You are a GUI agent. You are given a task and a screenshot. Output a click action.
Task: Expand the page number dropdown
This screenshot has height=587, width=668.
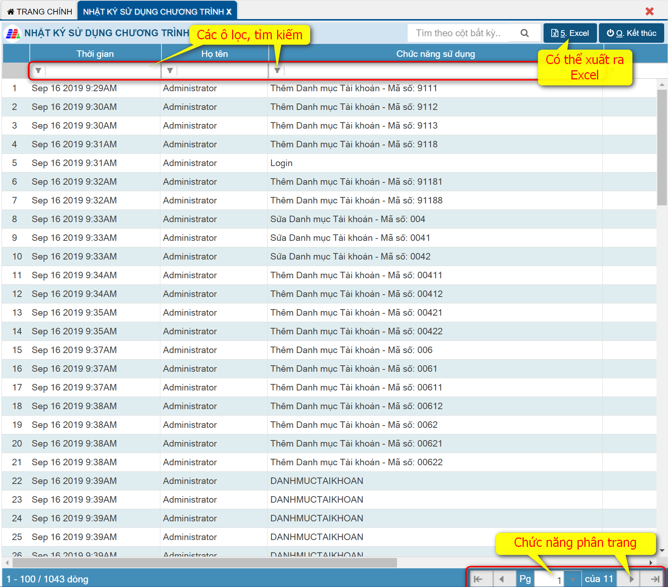(x=572, y=579)
